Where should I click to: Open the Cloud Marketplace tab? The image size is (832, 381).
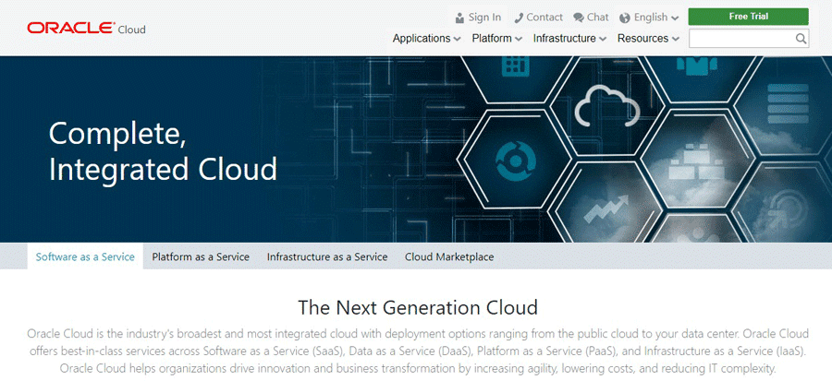449,256
